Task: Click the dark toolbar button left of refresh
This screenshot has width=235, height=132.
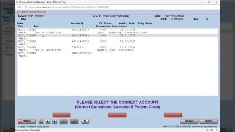Action: (74, 121)
